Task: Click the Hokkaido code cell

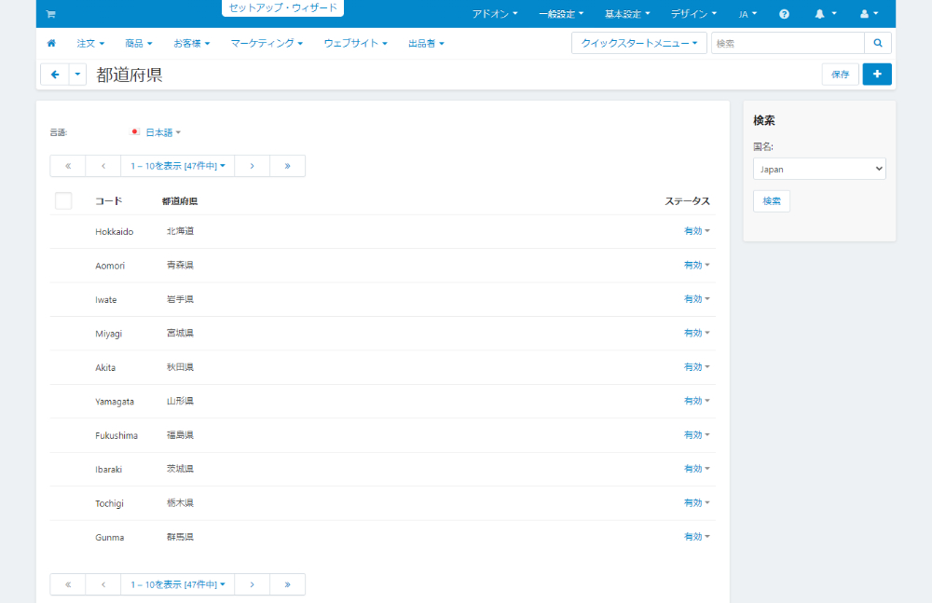Action: click(x=114, y=231)
